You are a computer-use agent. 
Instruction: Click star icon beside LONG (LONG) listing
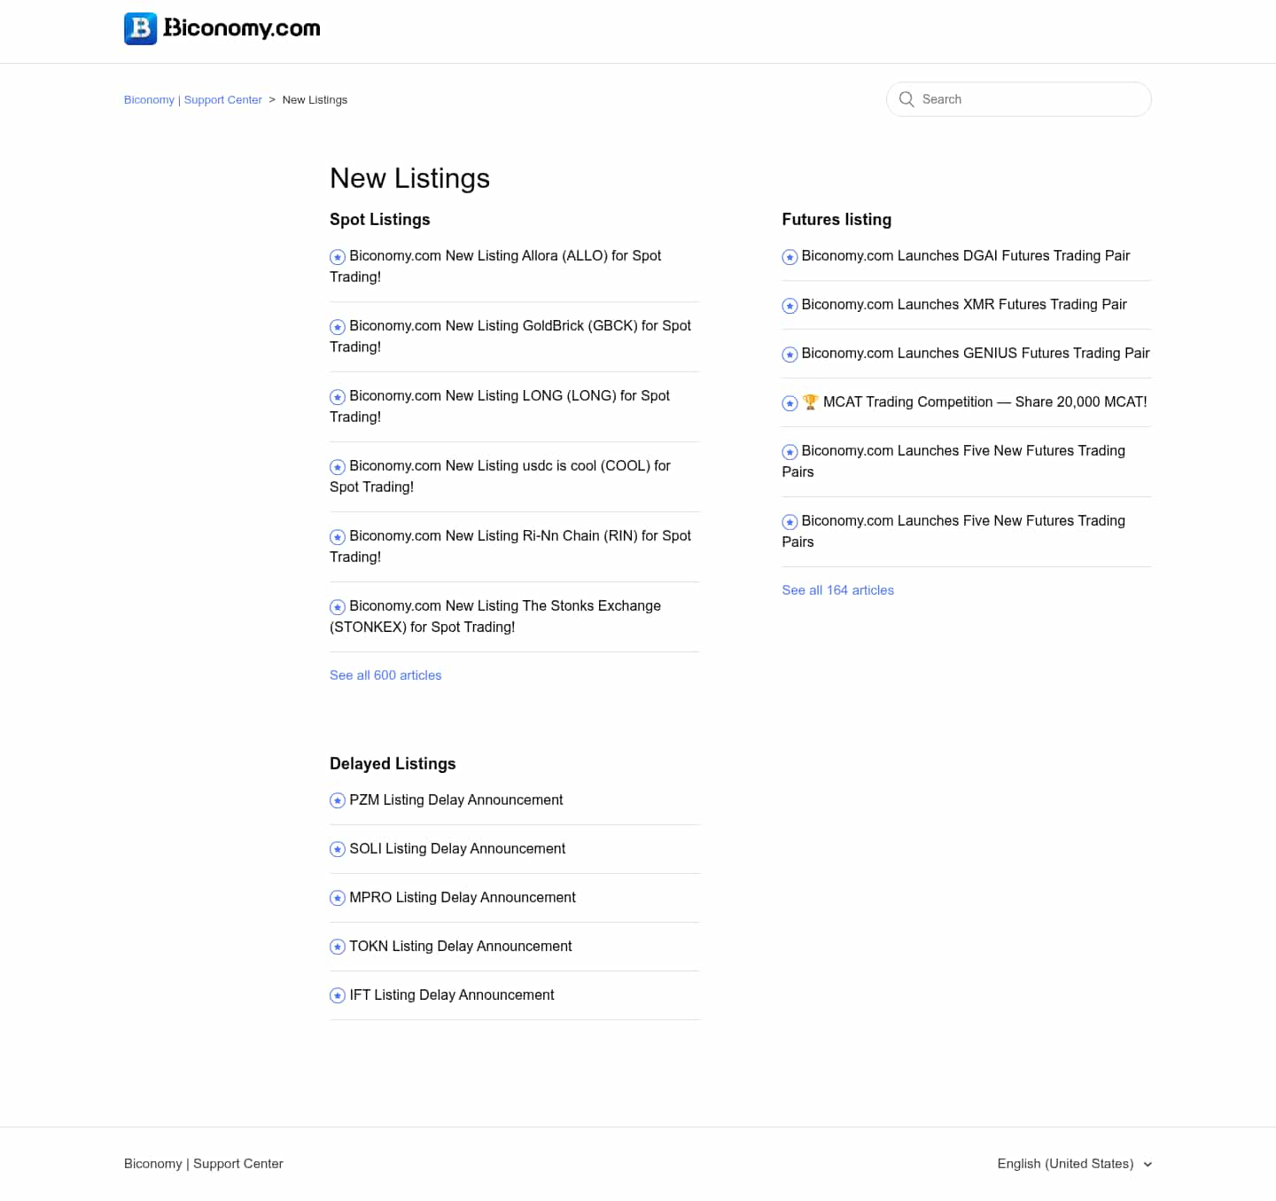tap(338, 397)
